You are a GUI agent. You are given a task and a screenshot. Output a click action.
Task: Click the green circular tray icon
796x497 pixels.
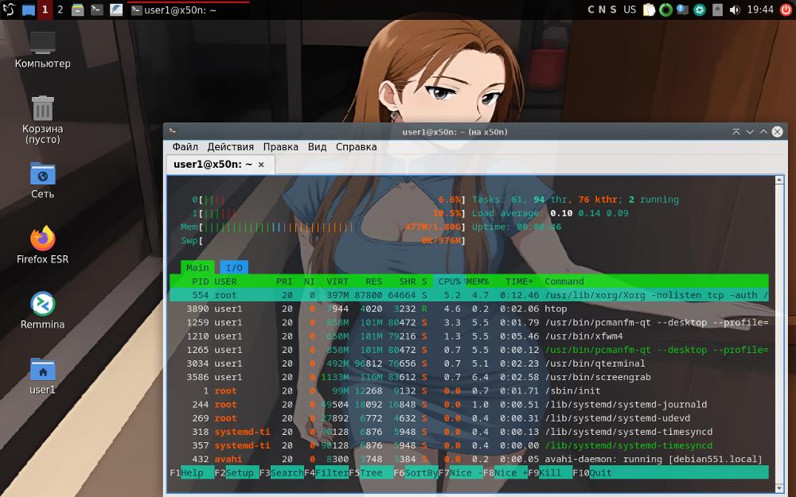tap(665, 10)
